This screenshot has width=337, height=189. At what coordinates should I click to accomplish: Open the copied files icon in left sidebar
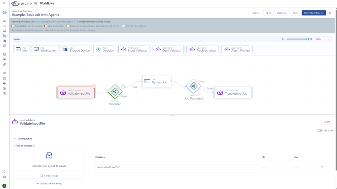pyautogui.click(x=4, y=46)
